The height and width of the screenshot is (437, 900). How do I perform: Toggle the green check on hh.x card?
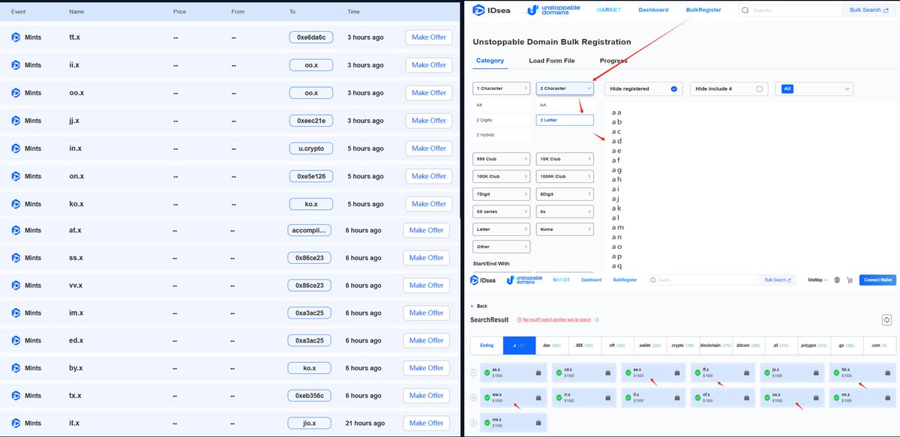click(x=835, y=372)
